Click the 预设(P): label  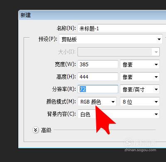coord(48,39)
